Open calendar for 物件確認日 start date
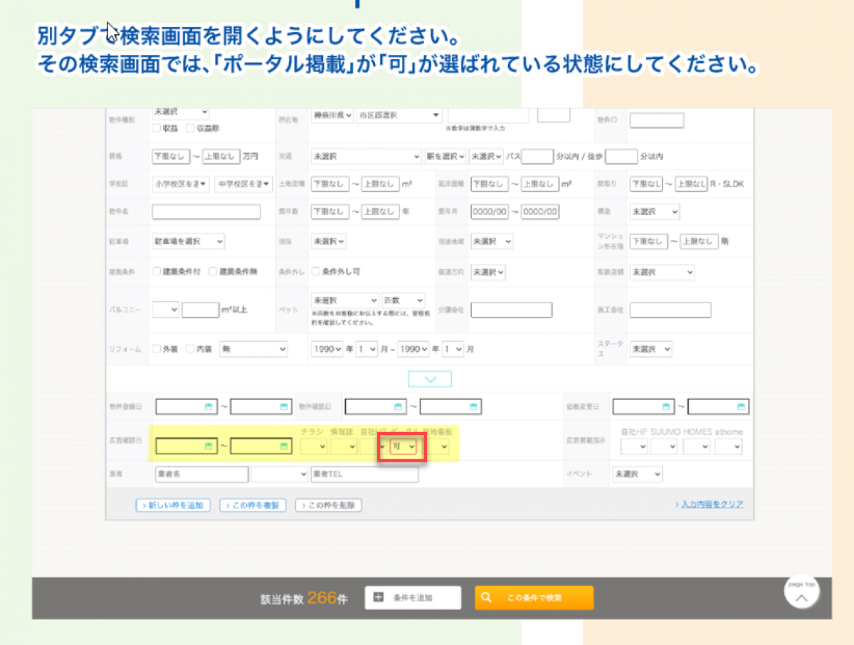Image resolution: width=854 pixels, height=645 pixels. coord(399,407)
